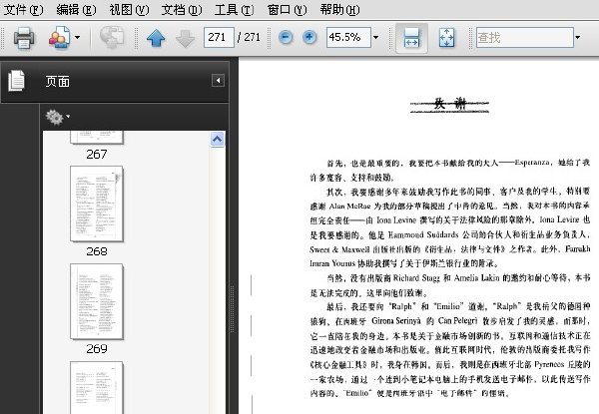Expand the collaborate icon dropdown arrow
Image resolution: width=599 pixels, height=414 pixels.
(78, 37)
